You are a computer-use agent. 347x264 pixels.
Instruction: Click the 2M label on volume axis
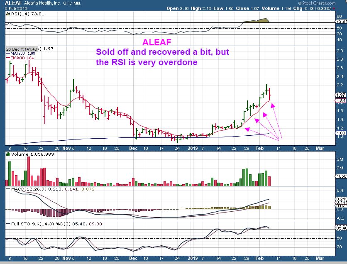pyautogui.click(x=340, y=168)
